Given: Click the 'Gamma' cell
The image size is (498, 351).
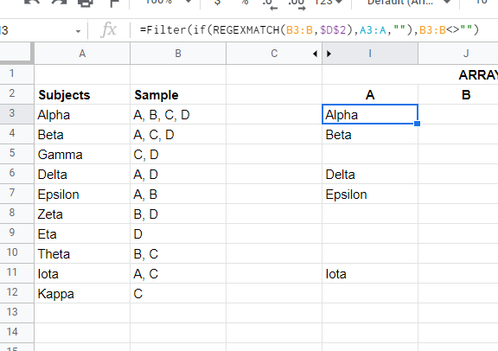Looking at the screenshot, I should pyautogui.click(x=82, y=155).
